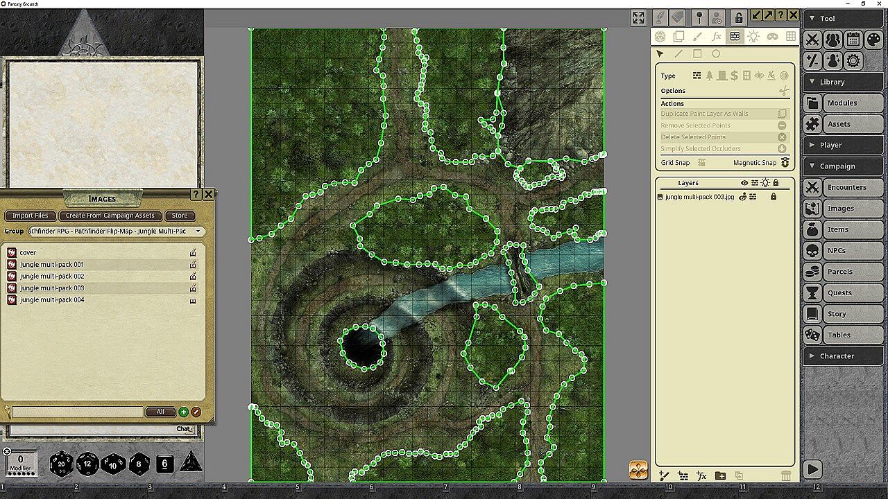888x499 pixels.
Task: Click the FX effects tab icon
Action: coord(717,37)
